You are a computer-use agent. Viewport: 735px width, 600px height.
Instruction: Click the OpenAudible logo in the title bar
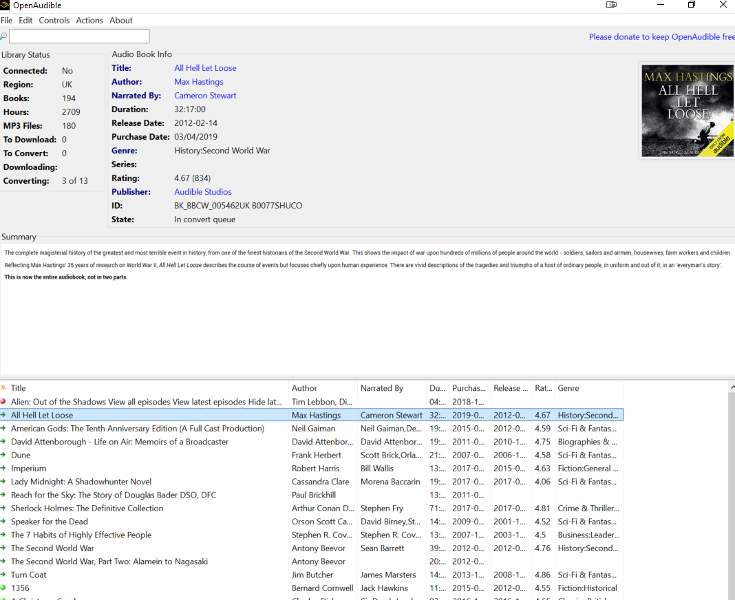(x=6, y=5)
